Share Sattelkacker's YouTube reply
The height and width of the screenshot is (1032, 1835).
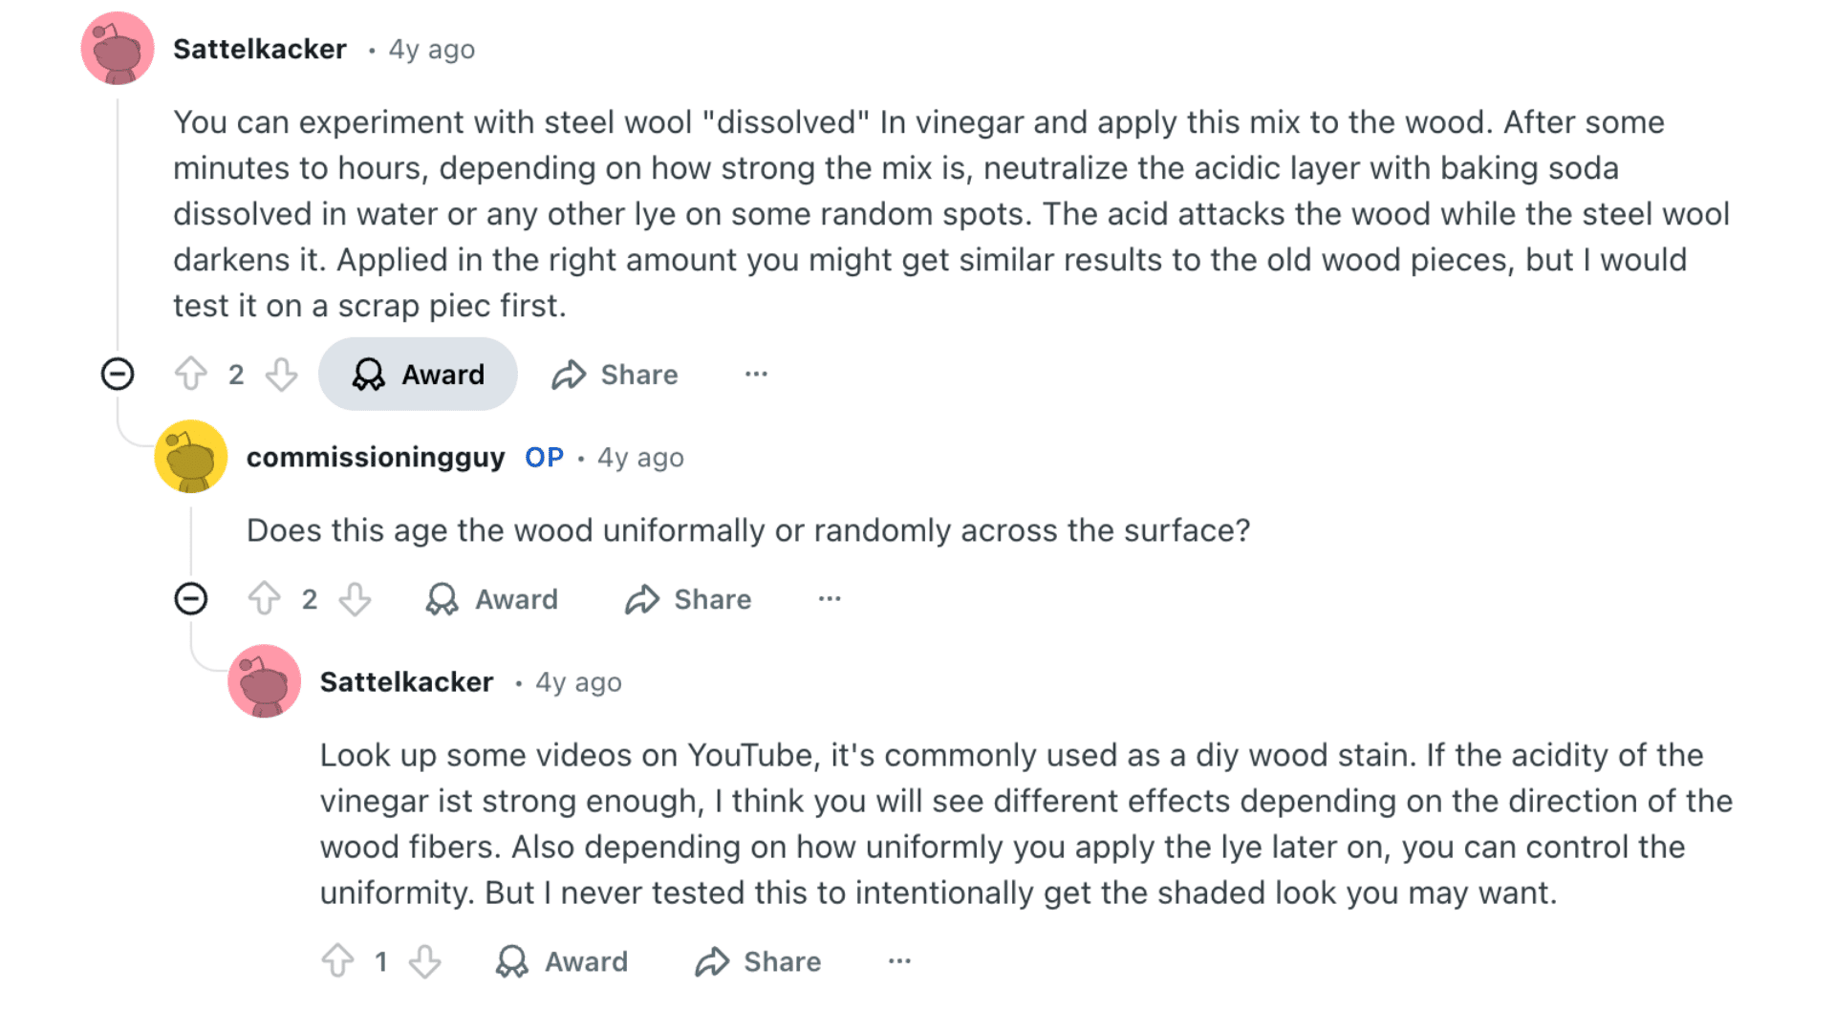(756, 961)
